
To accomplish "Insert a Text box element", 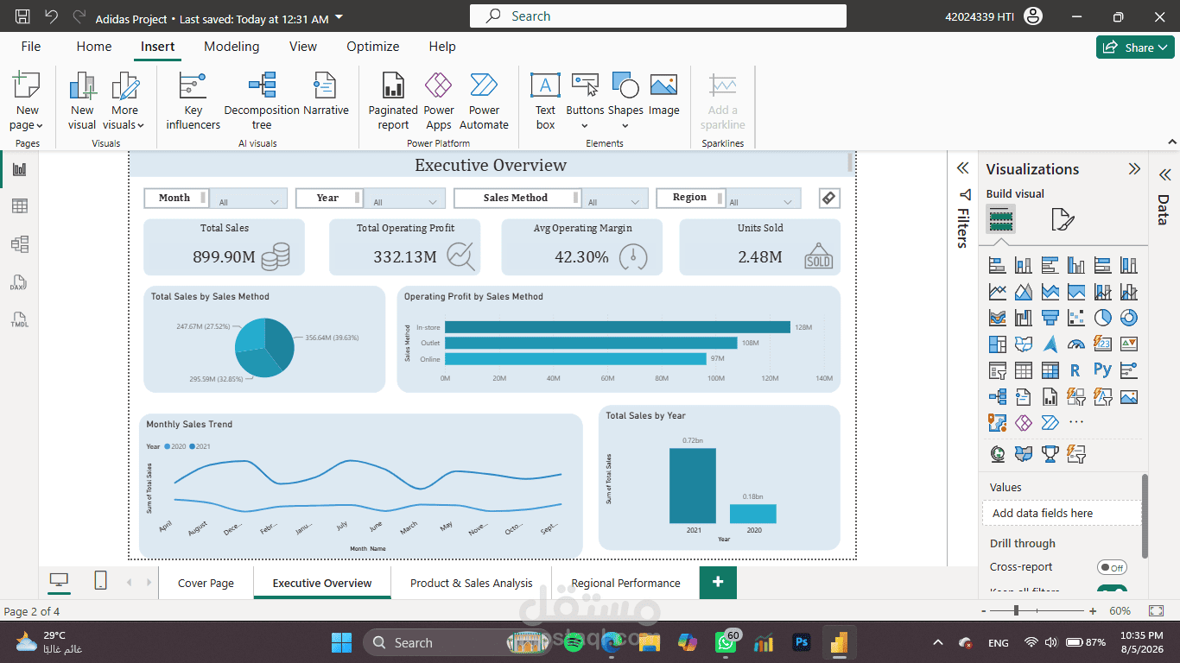I will pyautogui.click(x=545, y=101).
